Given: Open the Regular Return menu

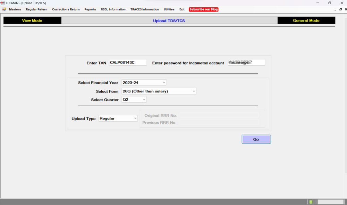Looking at the screenshot, I should [36, 9].
